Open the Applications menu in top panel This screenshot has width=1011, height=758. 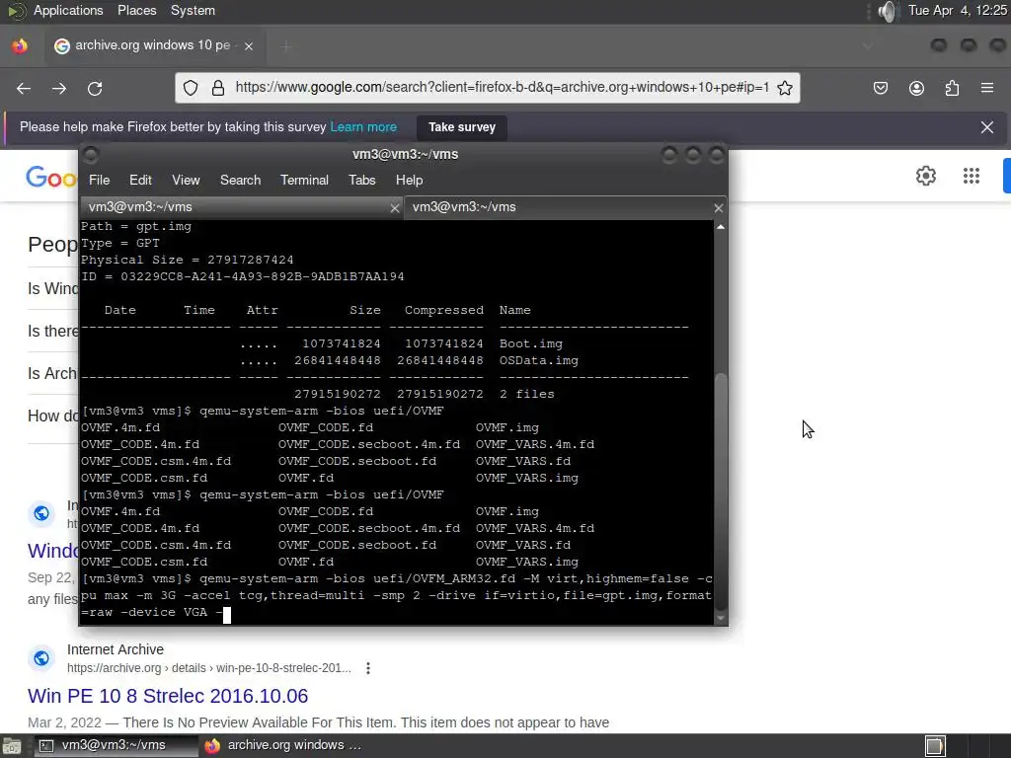pos(68,11)
